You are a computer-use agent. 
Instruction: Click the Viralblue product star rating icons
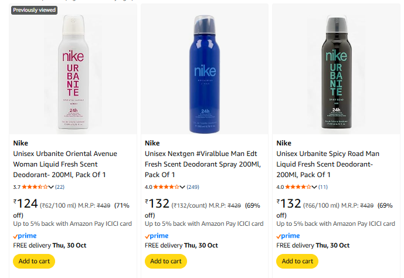coord(166,187)
